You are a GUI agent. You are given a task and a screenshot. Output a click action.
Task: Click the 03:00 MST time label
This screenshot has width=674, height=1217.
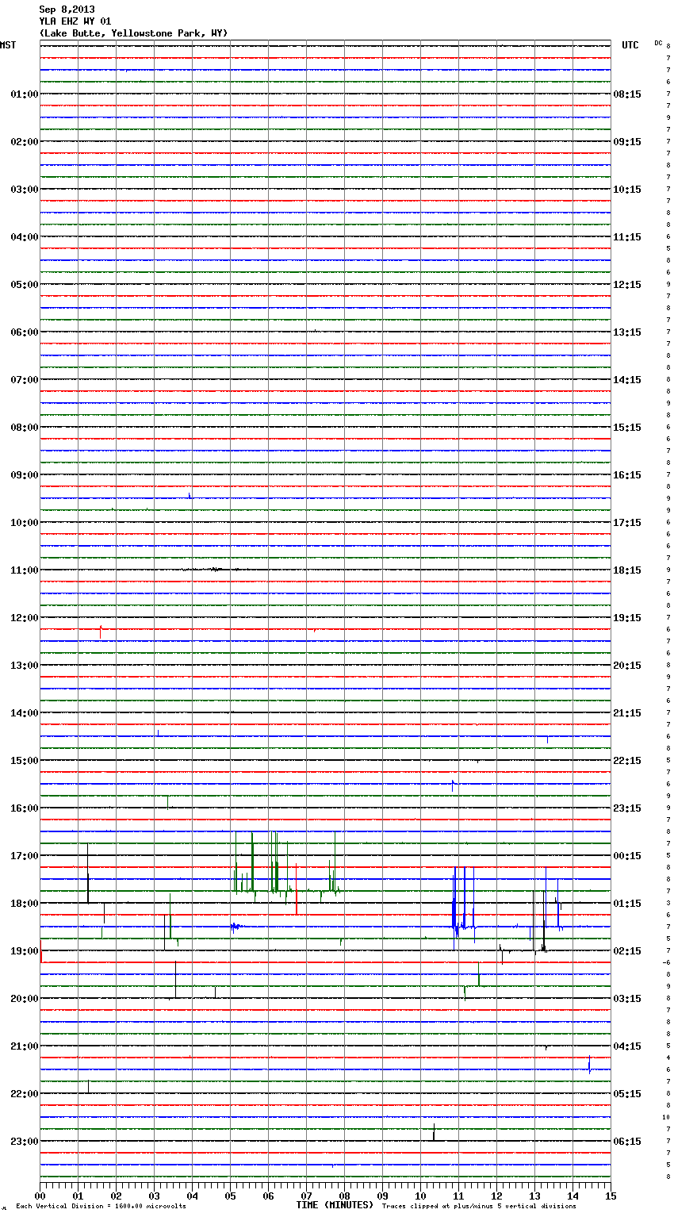(25, 190)
